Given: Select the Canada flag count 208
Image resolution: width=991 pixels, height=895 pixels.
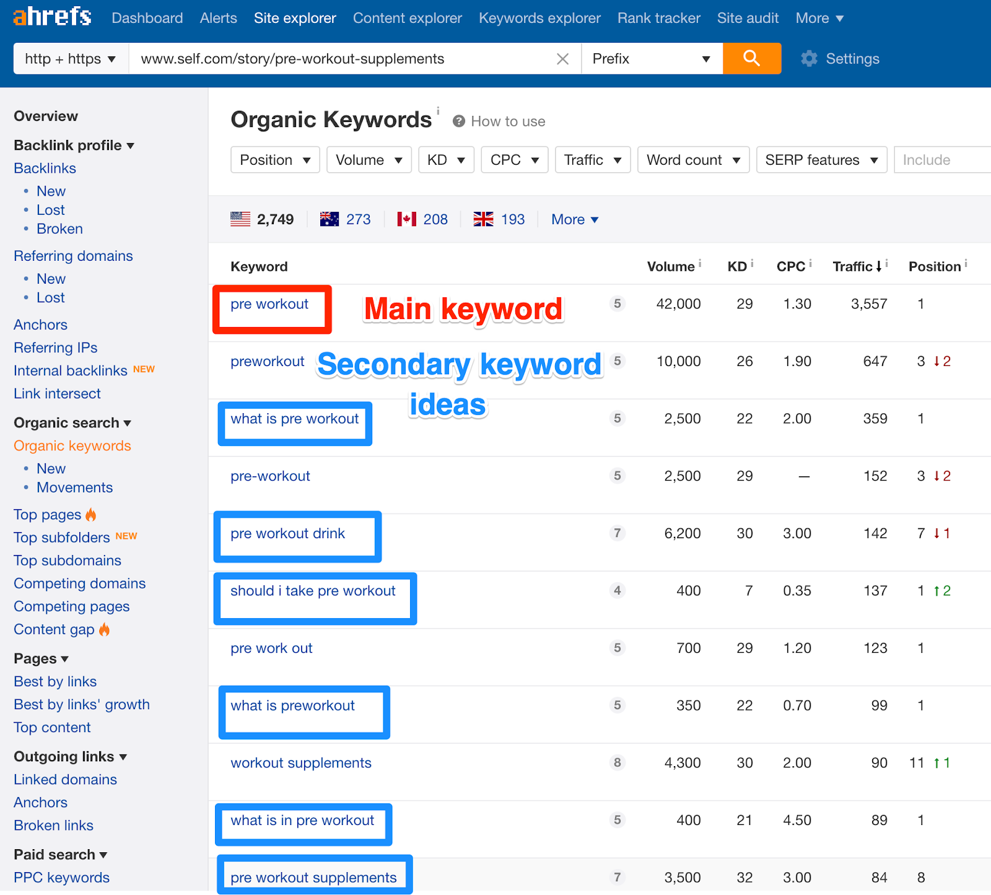Looking at the screenshot, I should (x=422, y=219).
